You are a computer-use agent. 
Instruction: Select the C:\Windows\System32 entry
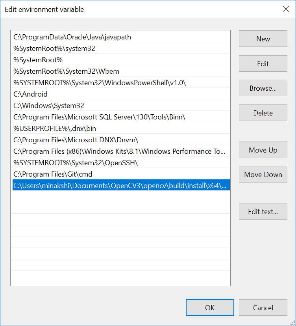click(x=121, y=106)
